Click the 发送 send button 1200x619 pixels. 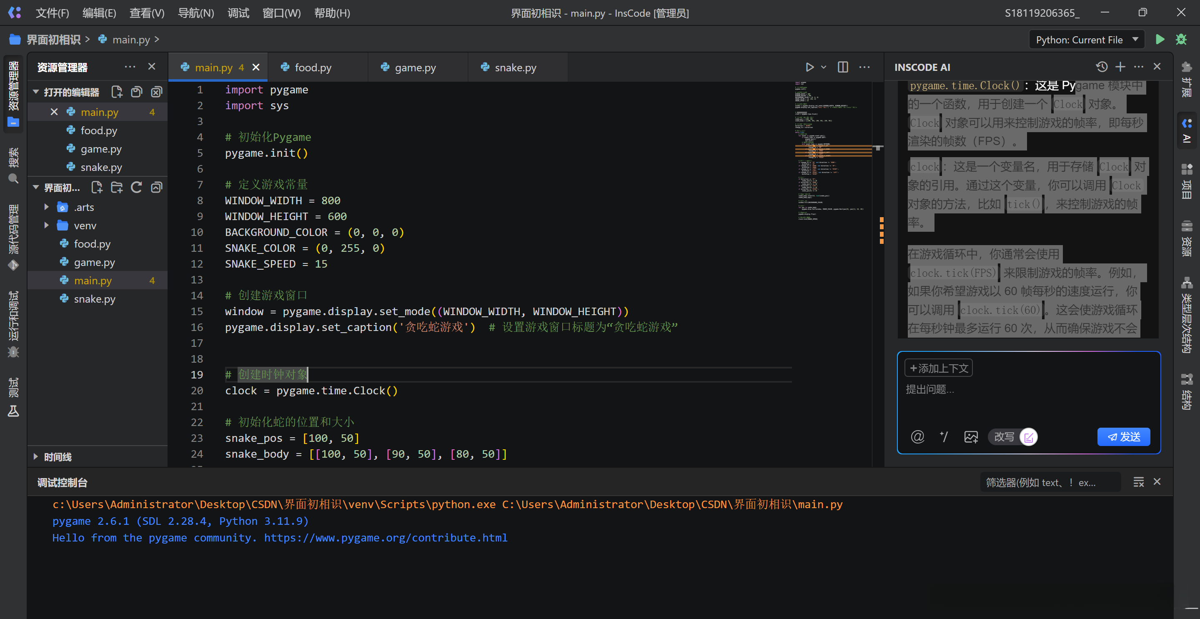(1123, 437)
